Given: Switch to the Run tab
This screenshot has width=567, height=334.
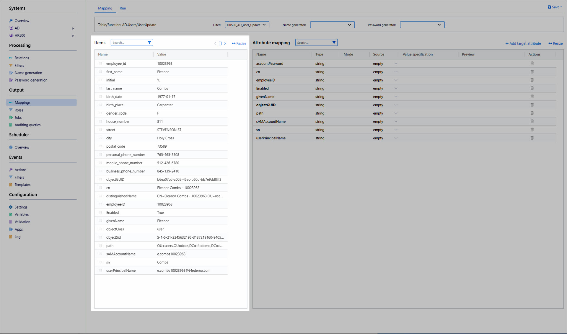Looking at the screenshot, I should 123,8.
